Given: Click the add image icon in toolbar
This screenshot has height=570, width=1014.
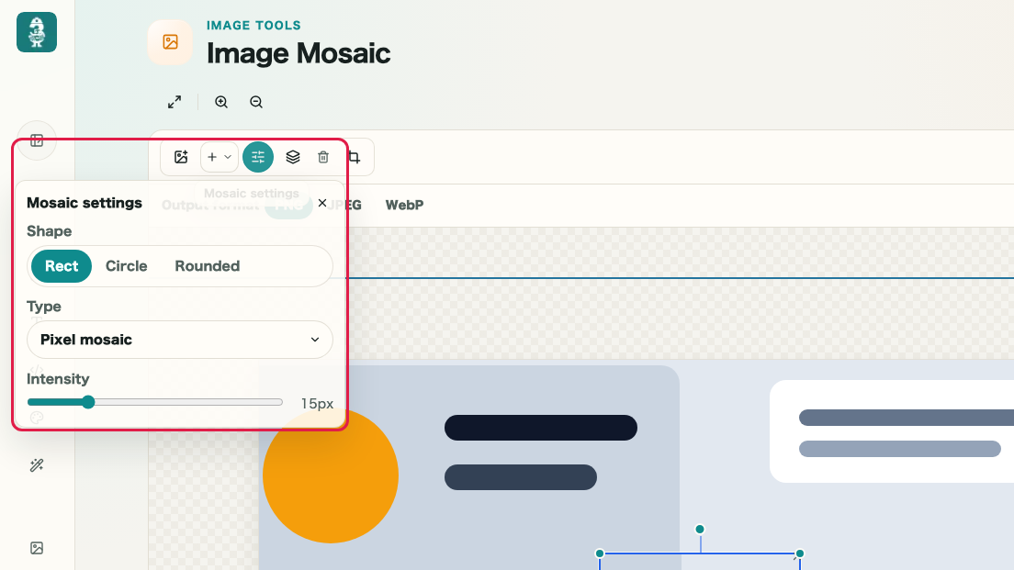Looking at the screenshot, I should coord(181,157).
